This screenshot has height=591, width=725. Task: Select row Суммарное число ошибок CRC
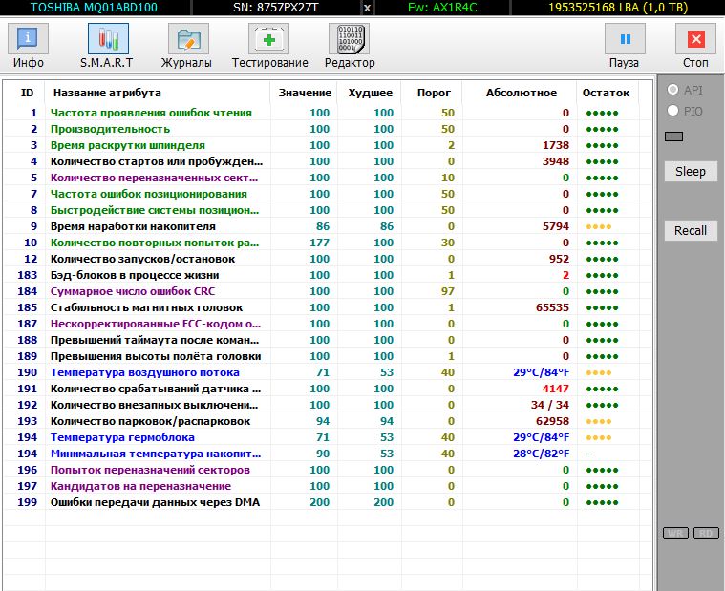pyautogui.click(x=326, y=291)
